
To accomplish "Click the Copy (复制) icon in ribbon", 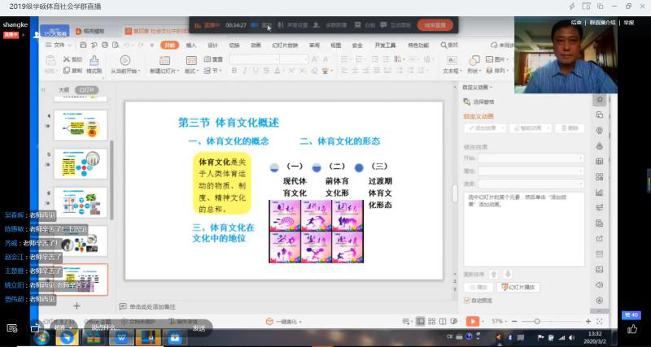I will pos(67,71).
